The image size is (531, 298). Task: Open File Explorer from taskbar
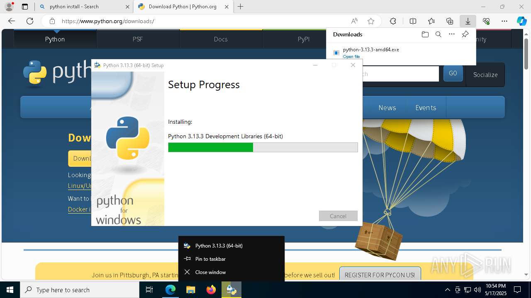pyautogui.click(x=191, y=290)
